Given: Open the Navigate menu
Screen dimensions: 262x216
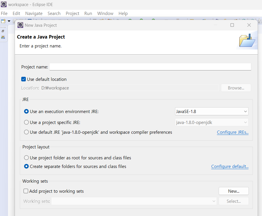Looking at the screenshot, I should 34,14.
